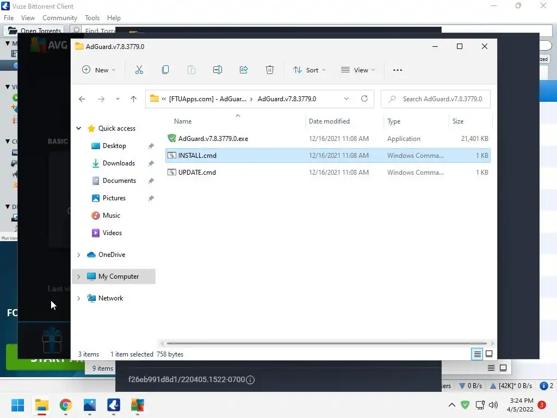Refresh the AdGuard folder view
This screenshot has width=557, height=418.
pos(364,99)
